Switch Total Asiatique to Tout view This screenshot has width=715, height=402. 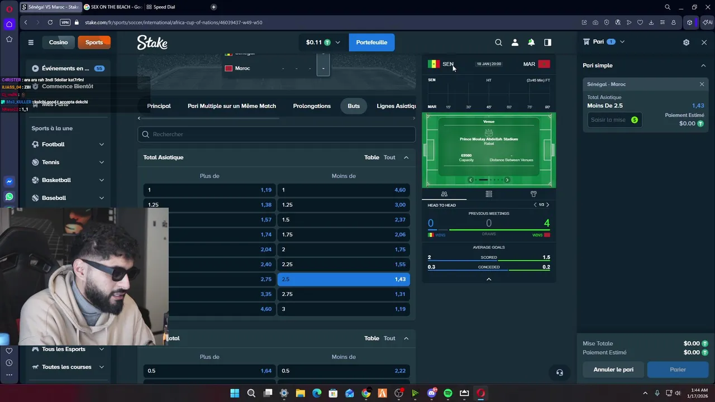[x=389, y=157]
